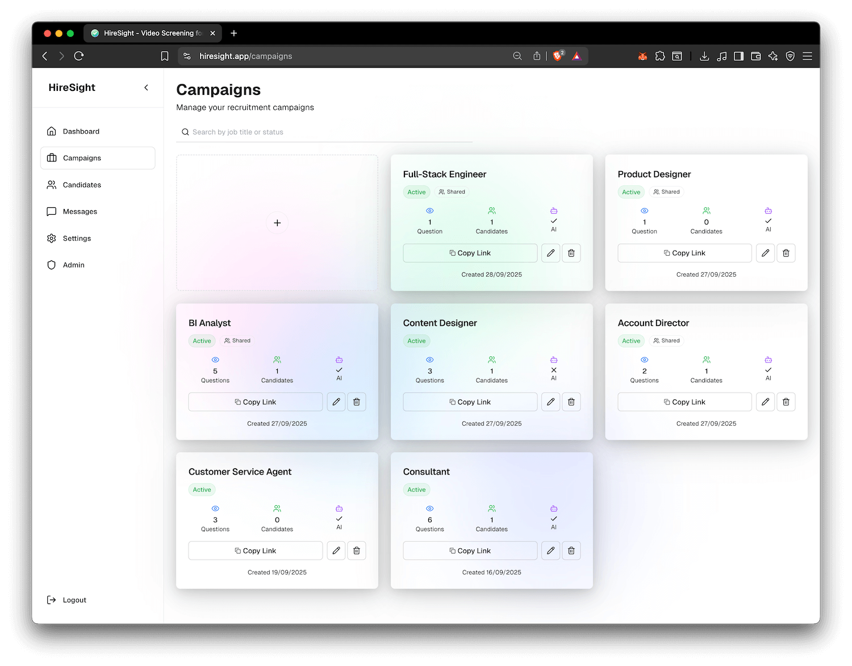Open Settings from the sidebar
Screen dimensions: 852x666
pos(77,238)
